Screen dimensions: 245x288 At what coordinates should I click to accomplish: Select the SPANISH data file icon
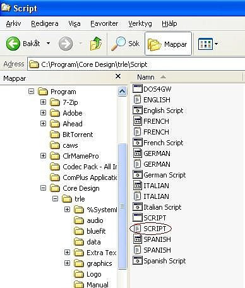[137, 239]
